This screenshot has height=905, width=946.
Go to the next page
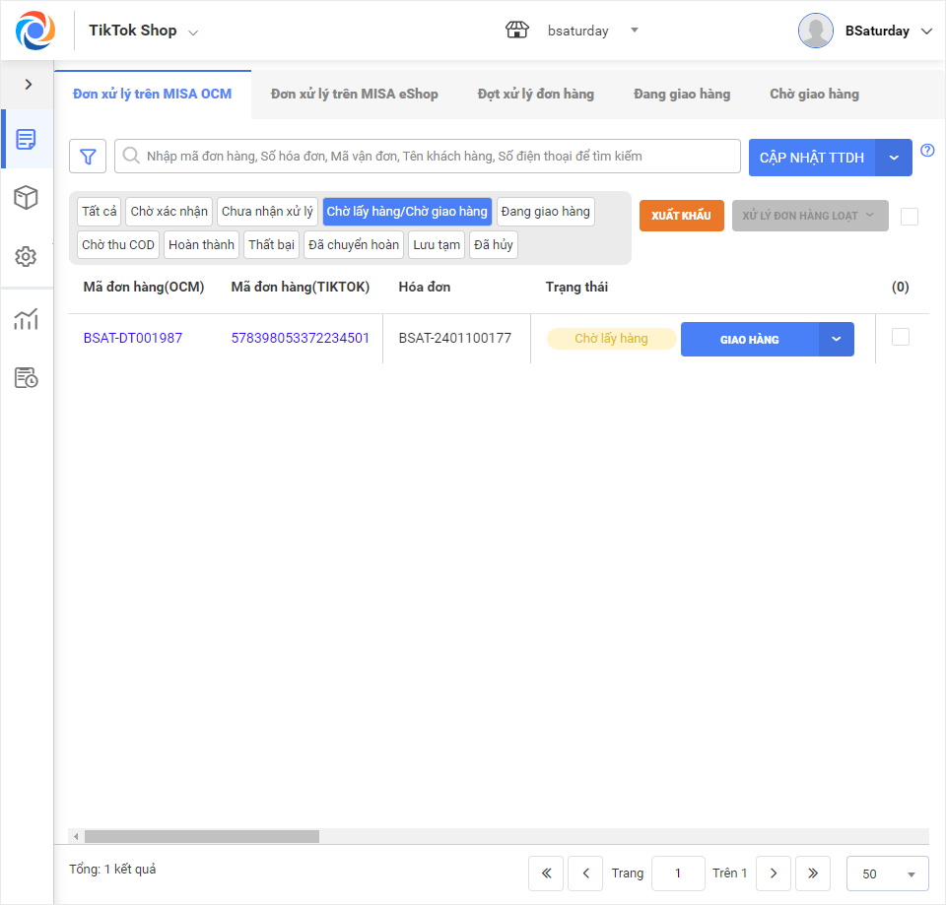pyautogui.click(x=774, y=873)
